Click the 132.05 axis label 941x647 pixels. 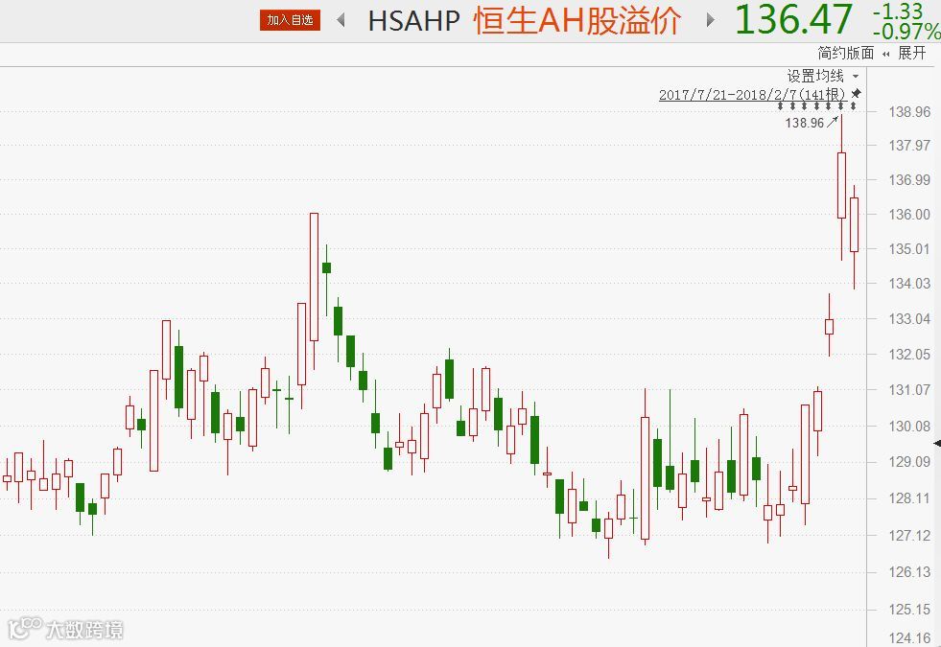909,355
